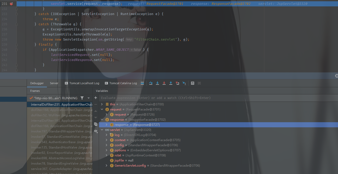The height and width of the screenshot is (174, 338).
Task: Click 'unwrapInvocationTargetException' in line 236
Action: coord(113,29)
